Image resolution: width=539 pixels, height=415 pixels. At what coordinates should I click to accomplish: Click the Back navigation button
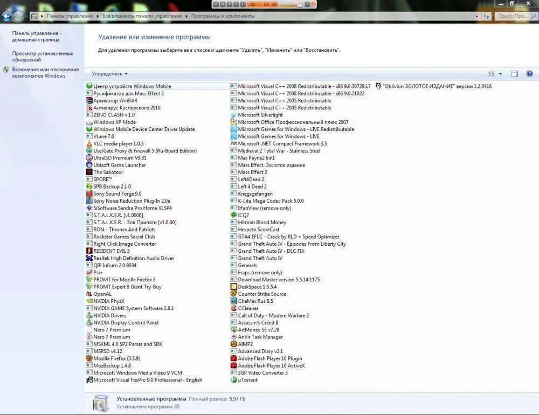click(7, 16)
